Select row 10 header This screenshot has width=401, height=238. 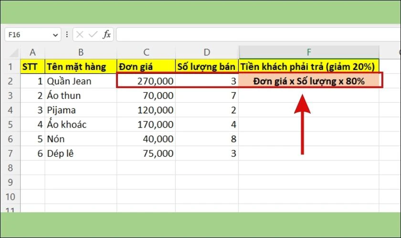[x=10, y=197]
